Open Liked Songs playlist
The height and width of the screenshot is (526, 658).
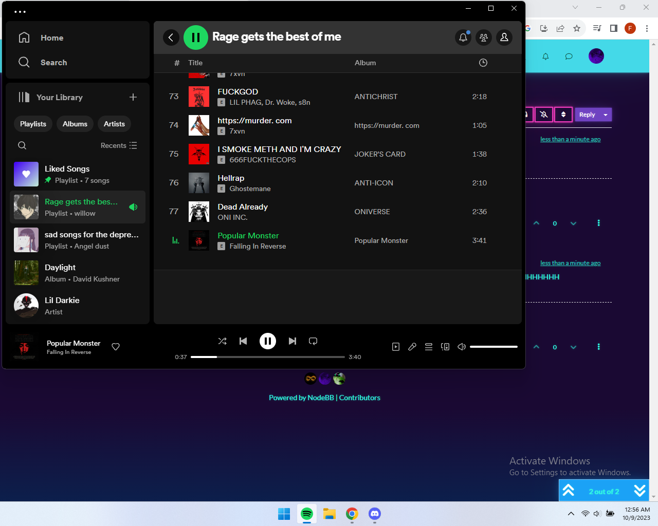78,174
